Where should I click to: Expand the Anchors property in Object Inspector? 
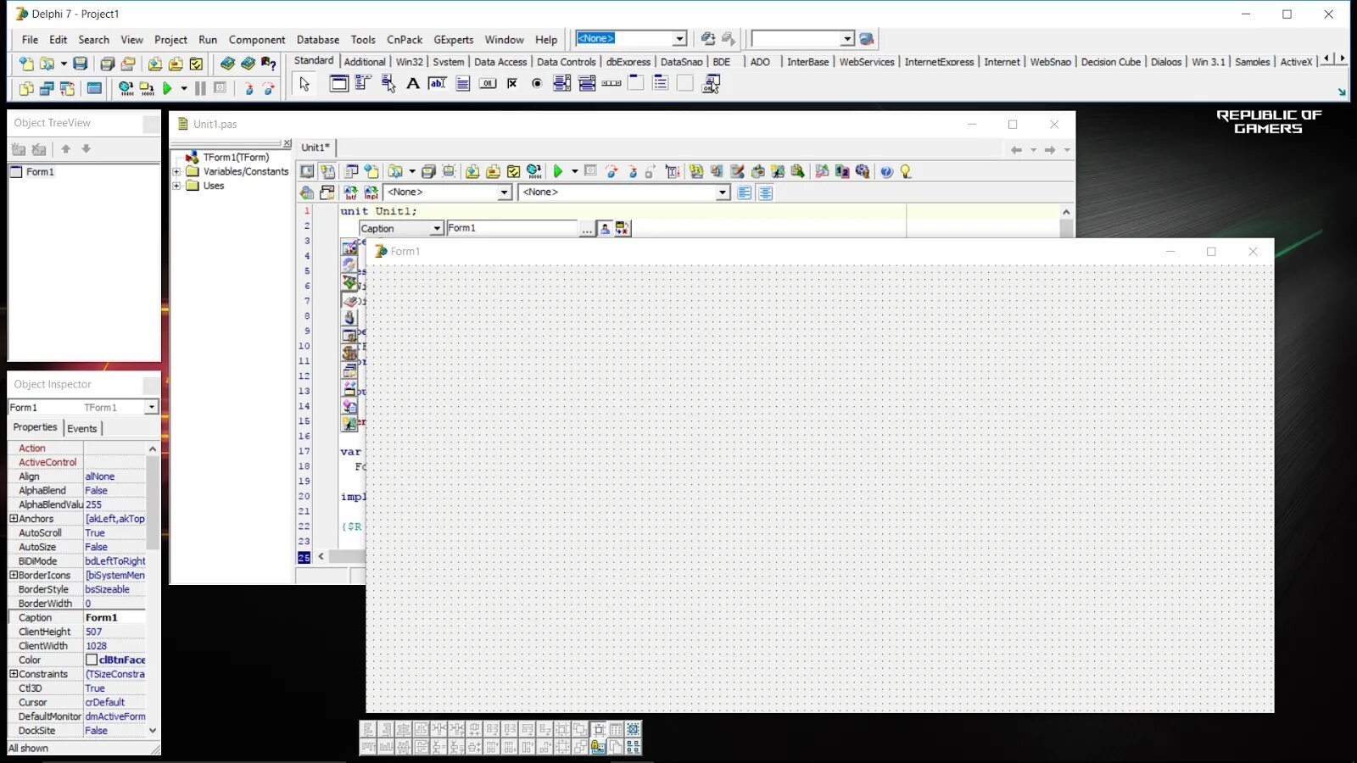click(13, 518)
